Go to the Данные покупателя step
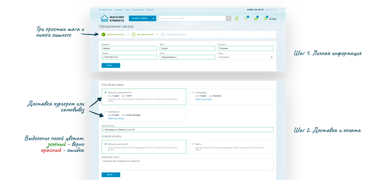Screen dimensions: 377x180 pyautogui.click(x=113, y=34)
